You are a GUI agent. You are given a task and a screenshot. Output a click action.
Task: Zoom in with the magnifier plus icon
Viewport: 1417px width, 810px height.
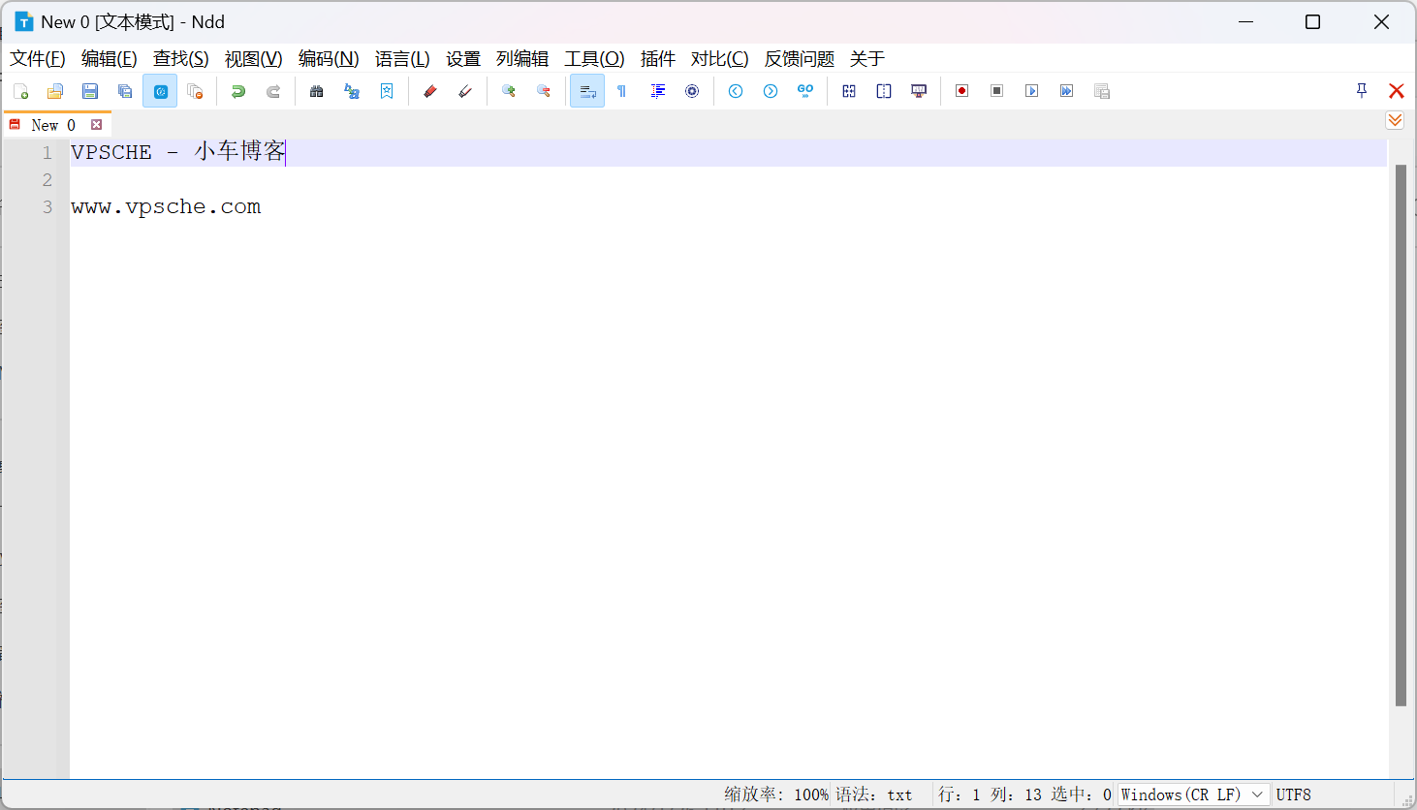(x=509, y=91)
